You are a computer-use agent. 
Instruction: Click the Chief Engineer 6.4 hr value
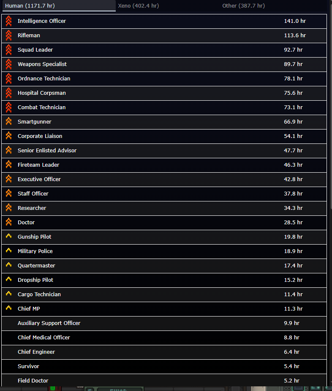291,352
